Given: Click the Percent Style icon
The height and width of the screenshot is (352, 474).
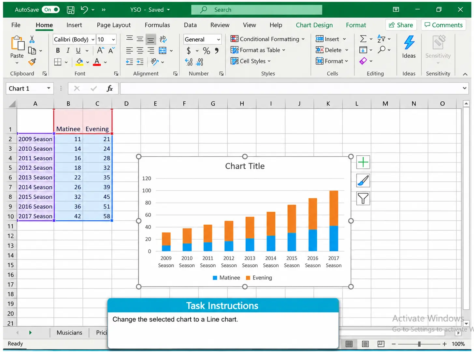Looking at the screenshot, I should pos(206,50).
